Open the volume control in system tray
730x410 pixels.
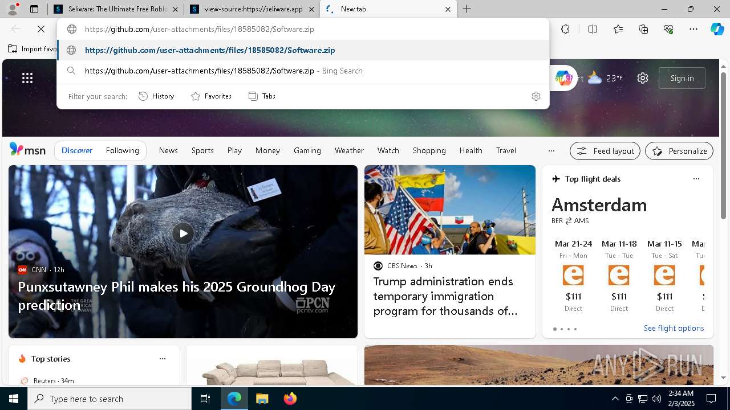(x=656, y=399)
